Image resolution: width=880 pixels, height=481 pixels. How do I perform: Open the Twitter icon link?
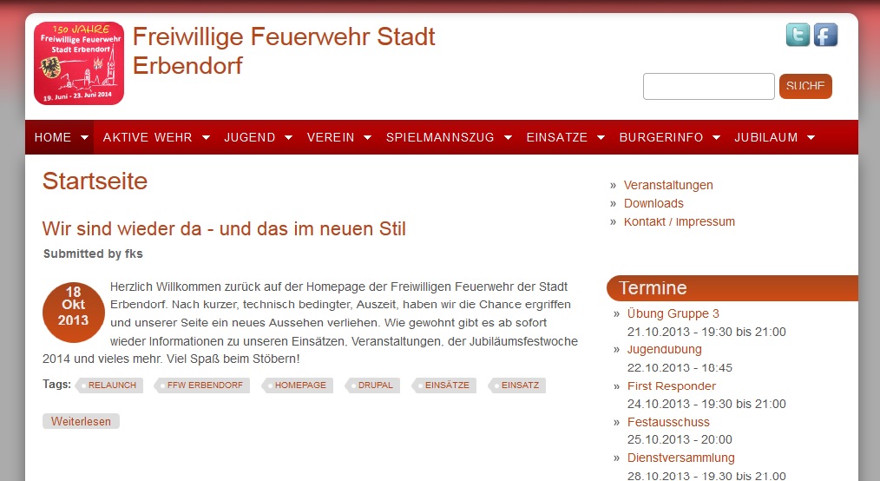click(x=798, y=35)
